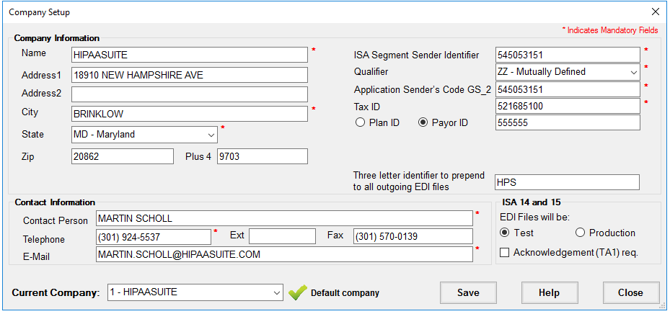Open Help for Company Setup
The image size is (670, 314).
click(x=550, y=292)
